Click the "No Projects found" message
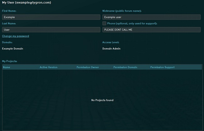 point(102,100)
